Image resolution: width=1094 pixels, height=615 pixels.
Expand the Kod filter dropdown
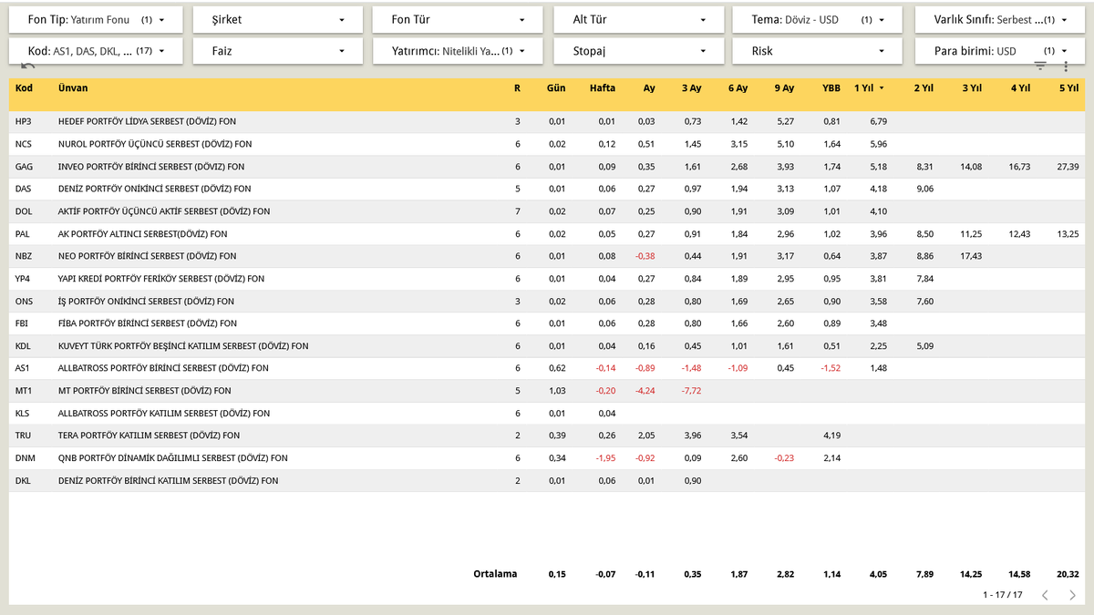coord(96,51)
